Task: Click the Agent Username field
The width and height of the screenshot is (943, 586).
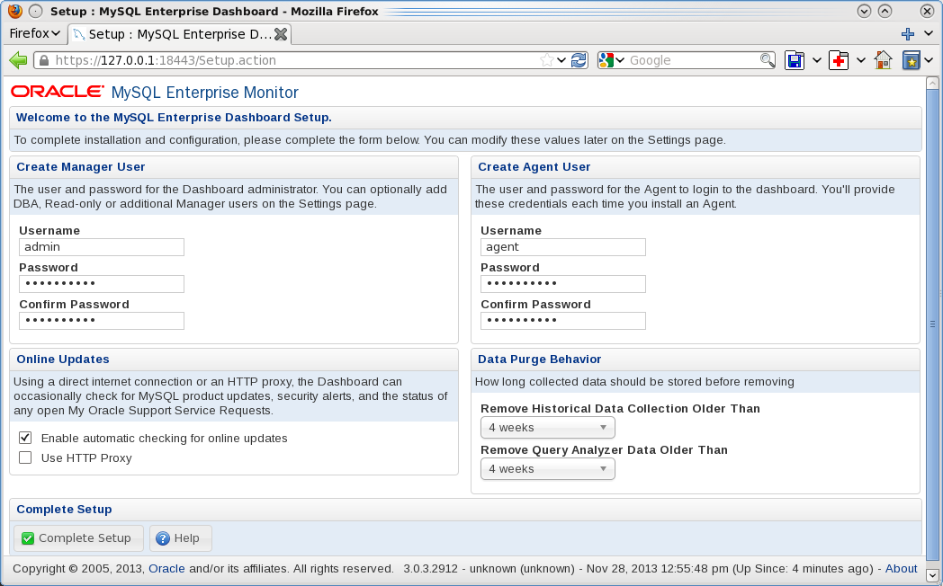Action: click(563, 247)
